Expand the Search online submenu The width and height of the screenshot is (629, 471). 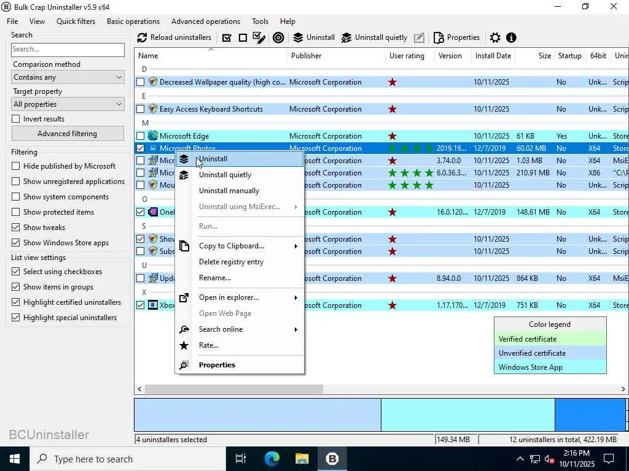(295, 329)
